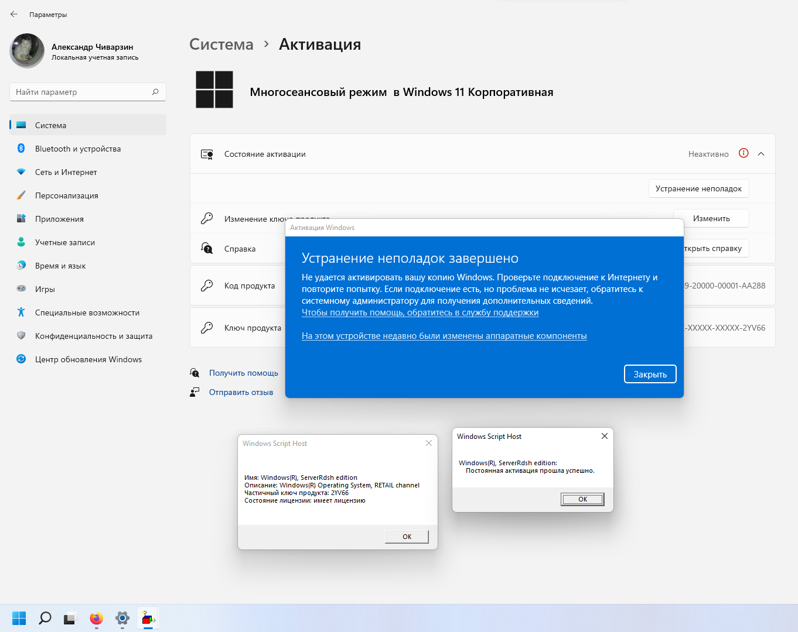Focus the 'Найти параметр' search field
The width and height of the screenshot is (798, 632).
pyautogui.click(x=88, y=92)
